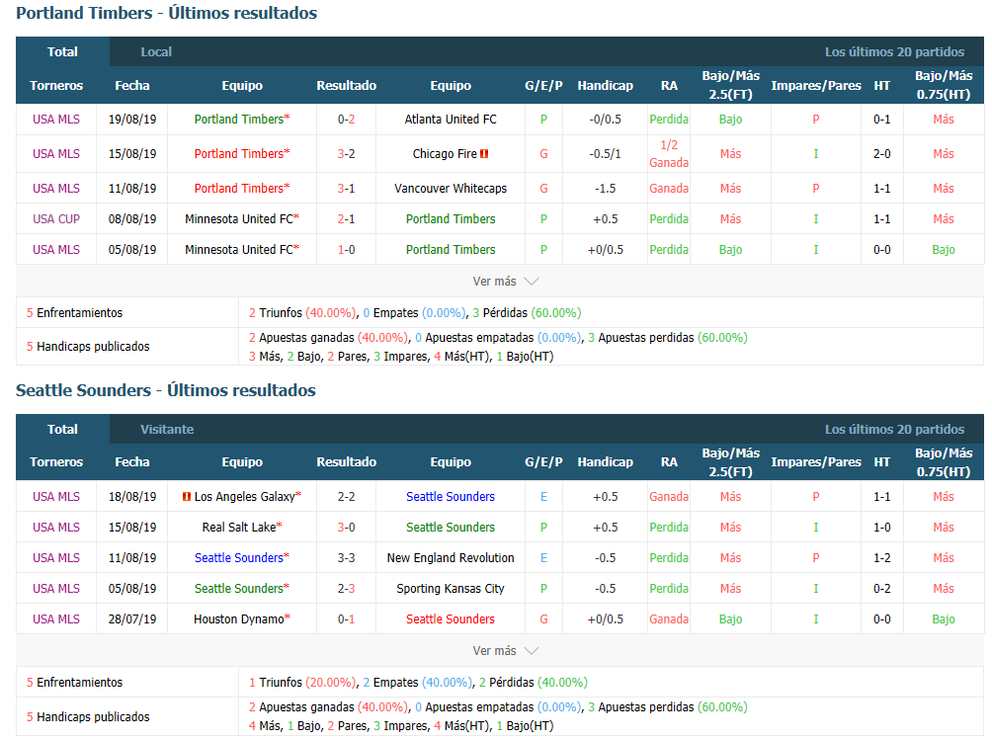Expand Ver más under Portland Timbers results
The image size is (992, 740).
pyautogui.click(x=505, y=282)
